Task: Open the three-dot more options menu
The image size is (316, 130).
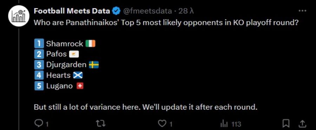Action: click(302, 11)
